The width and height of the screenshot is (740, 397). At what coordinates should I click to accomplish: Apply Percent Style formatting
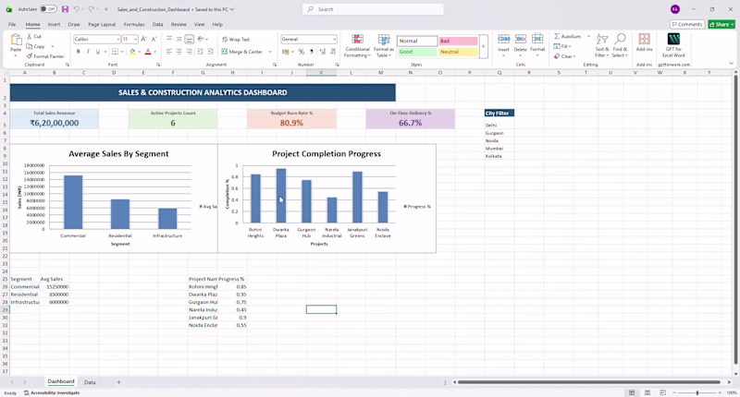click(302, 52)
